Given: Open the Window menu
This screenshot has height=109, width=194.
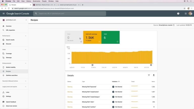Looking at the screenshot, I should [x=51, y=1].
